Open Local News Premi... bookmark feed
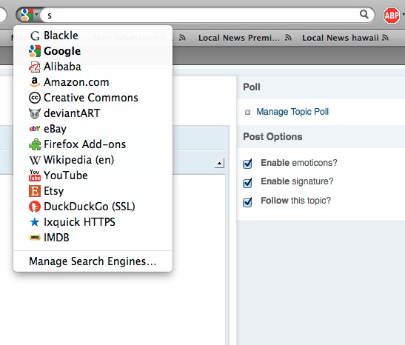Screen dimensions: 405x345 tap(239, 38)
